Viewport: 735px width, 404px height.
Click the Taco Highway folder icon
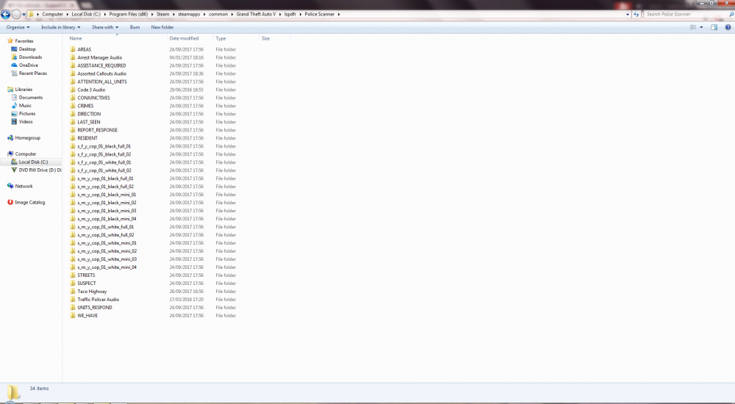click(73, 291)
